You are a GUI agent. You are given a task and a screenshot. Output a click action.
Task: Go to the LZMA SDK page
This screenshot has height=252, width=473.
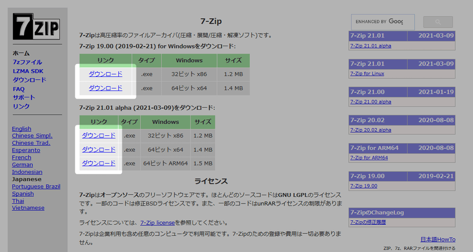28,71
